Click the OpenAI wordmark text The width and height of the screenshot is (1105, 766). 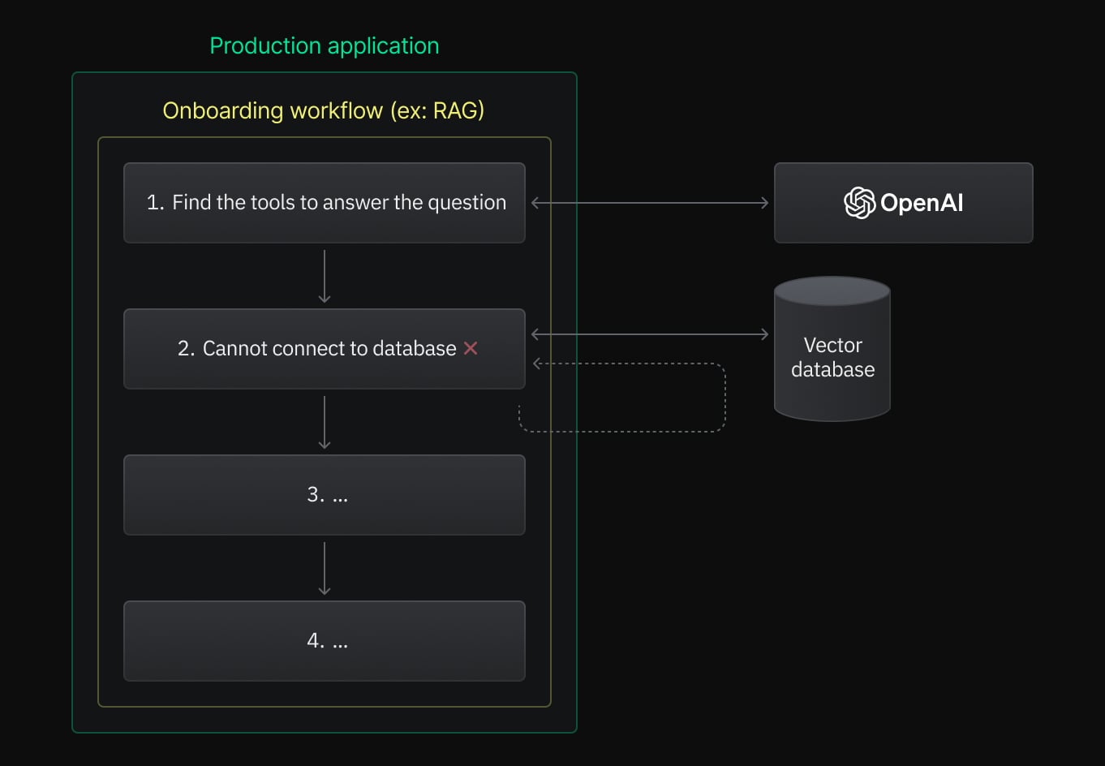[922, 203]
